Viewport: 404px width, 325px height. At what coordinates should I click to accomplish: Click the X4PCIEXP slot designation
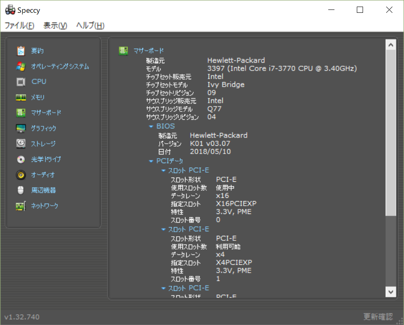[234, 263]
